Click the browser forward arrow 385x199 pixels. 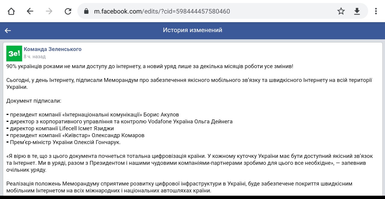49,11
